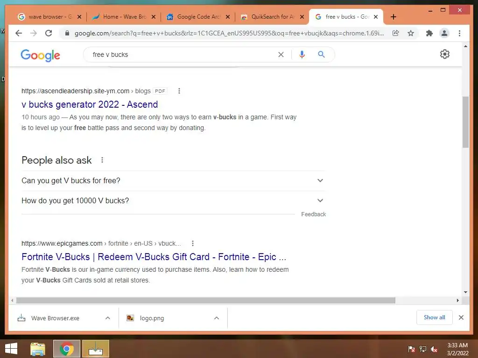The image size is (478, 358).
Task: Click the Chrome taskbar icon
Action: click(x=66, y=349)
